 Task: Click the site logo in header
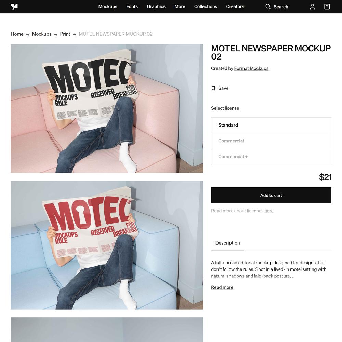click(14, 6)
